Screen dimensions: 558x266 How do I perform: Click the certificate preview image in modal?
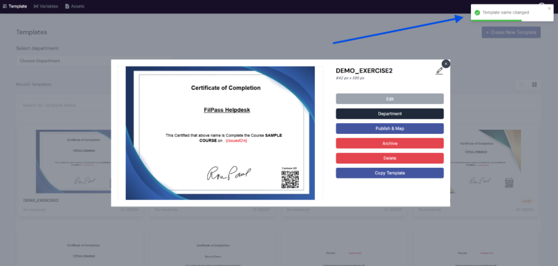(220, 133)
